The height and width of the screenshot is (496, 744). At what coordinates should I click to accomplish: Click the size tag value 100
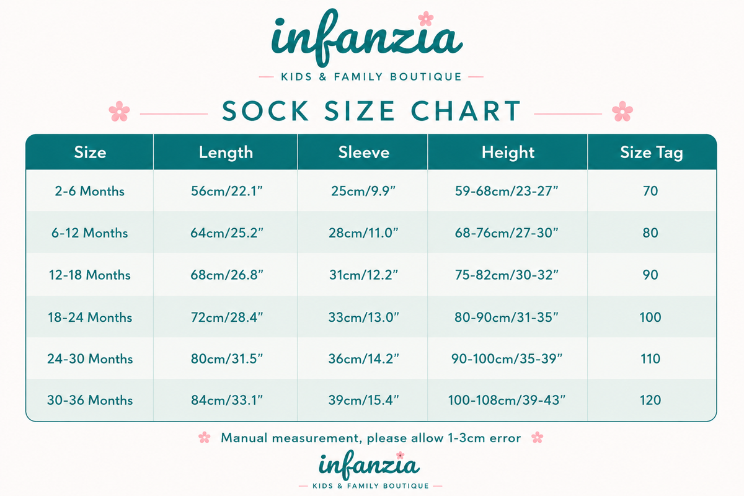click(650, 317)
